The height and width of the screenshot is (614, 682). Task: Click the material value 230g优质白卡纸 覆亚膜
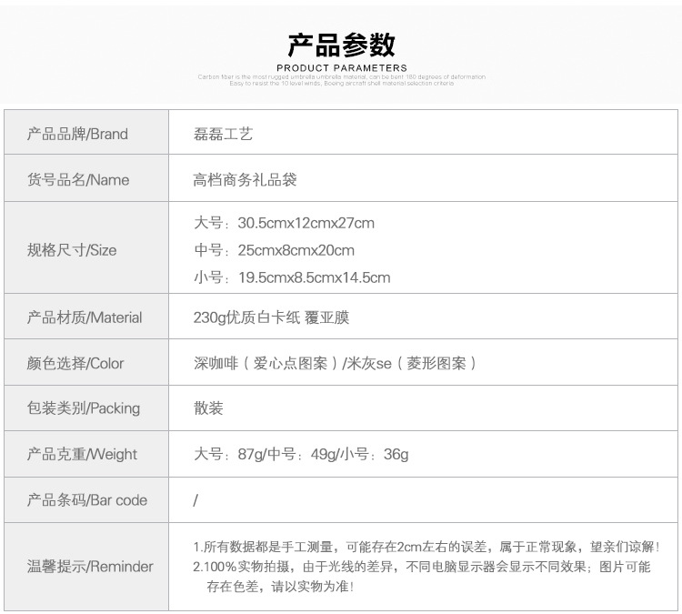click(271, 317)
